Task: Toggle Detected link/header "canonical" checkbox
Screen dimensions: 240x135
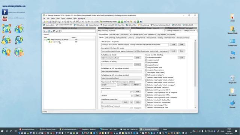Action: (146, 87)
